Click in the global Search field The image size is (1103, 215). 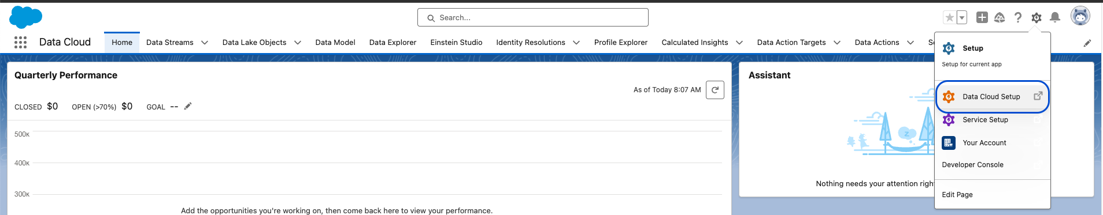(x=533, y=17)
